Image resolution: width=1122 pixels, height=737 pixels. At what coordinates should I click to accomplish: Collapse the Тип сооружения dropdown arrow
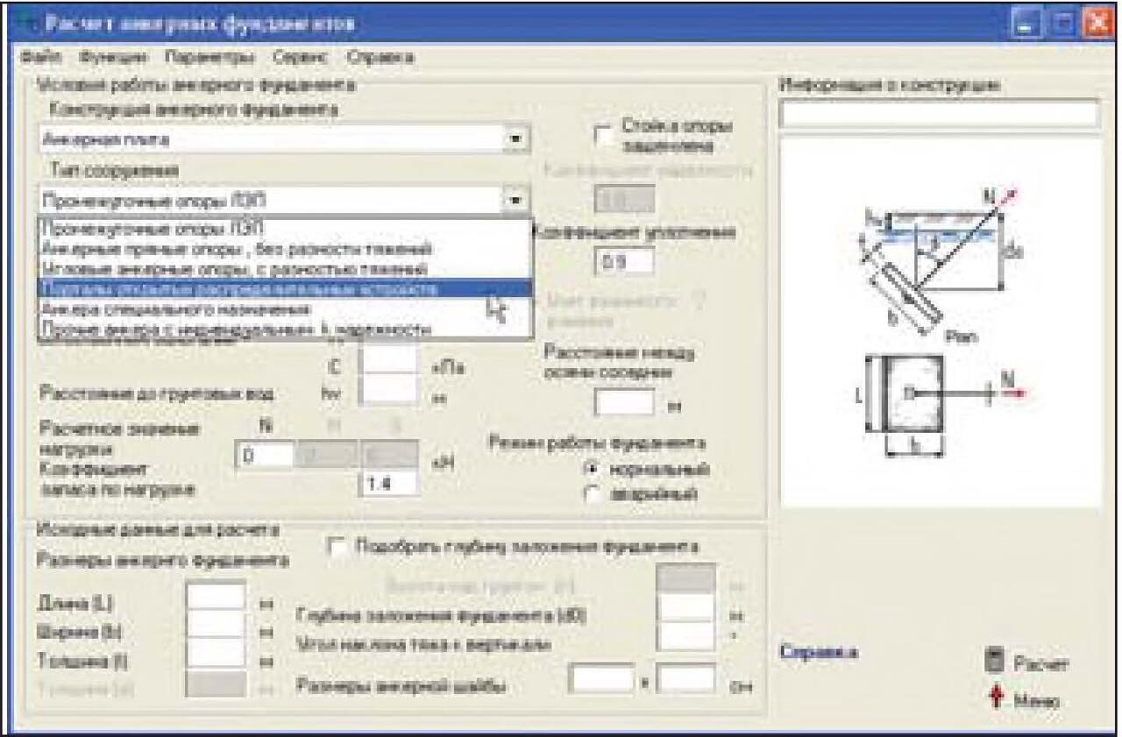coord(516,200)
